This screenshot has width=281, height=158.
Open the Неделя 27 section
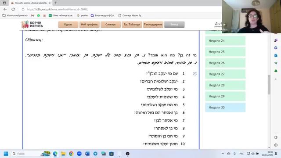tap(225, 74)
